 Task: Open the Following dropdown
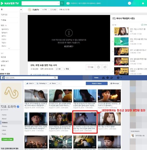[x=42, y=83]
